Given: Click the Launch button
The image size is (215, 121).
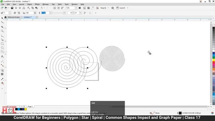Looking at the screenshot, I should 121,8.
